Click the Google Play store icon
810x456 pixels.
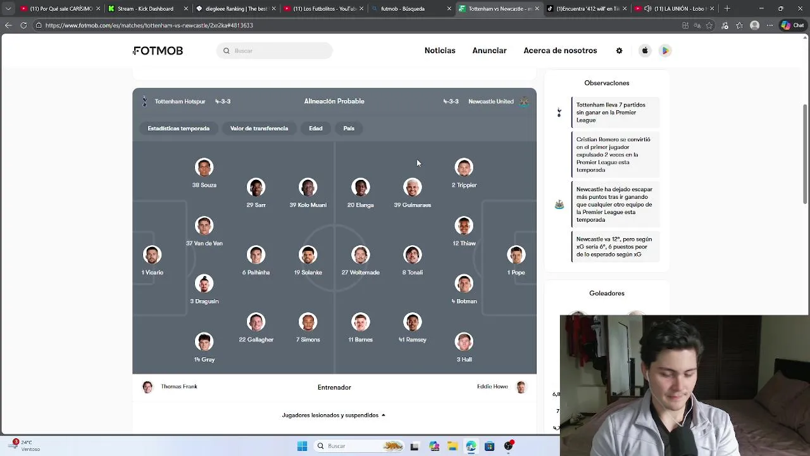click(x=665, y=51)
